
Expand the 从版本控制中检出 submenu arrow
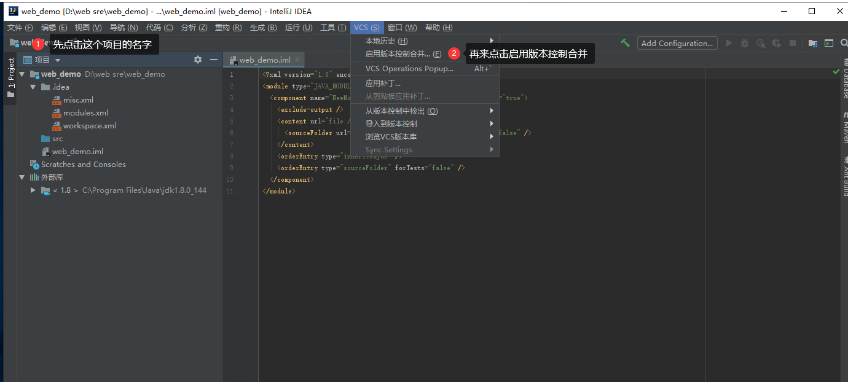pyautogui.click(x=492, y=111)
